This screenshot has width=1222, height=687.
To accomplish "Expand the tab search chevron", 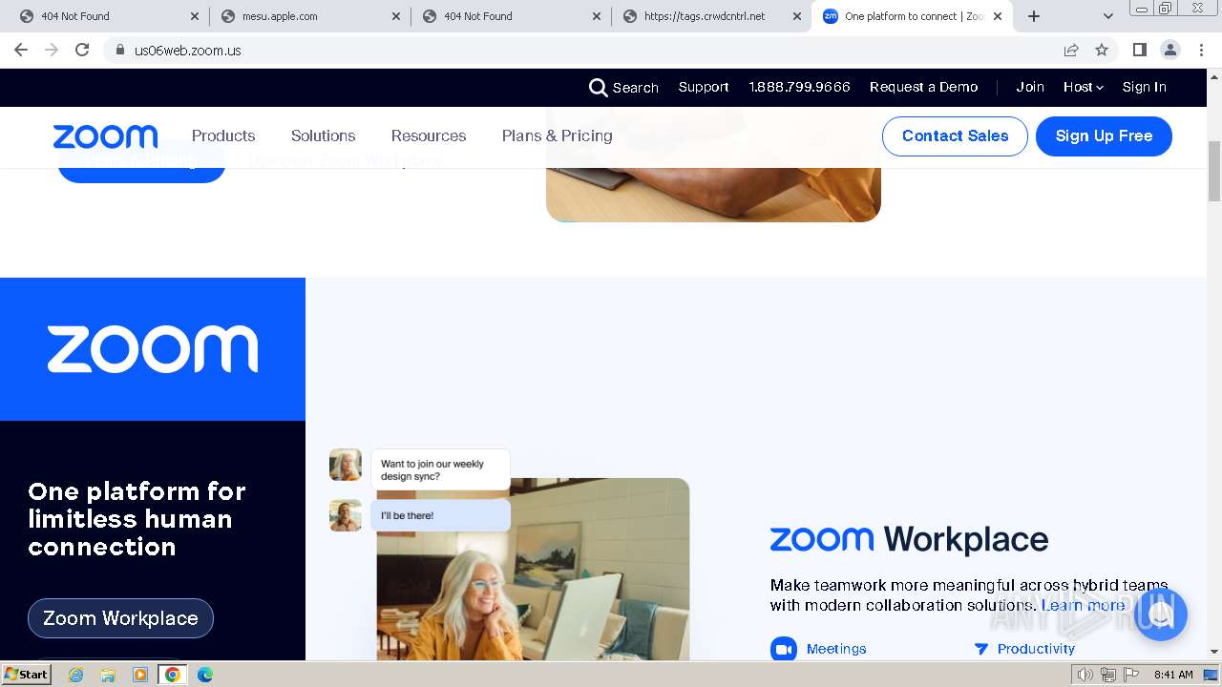I will 1108,16.
